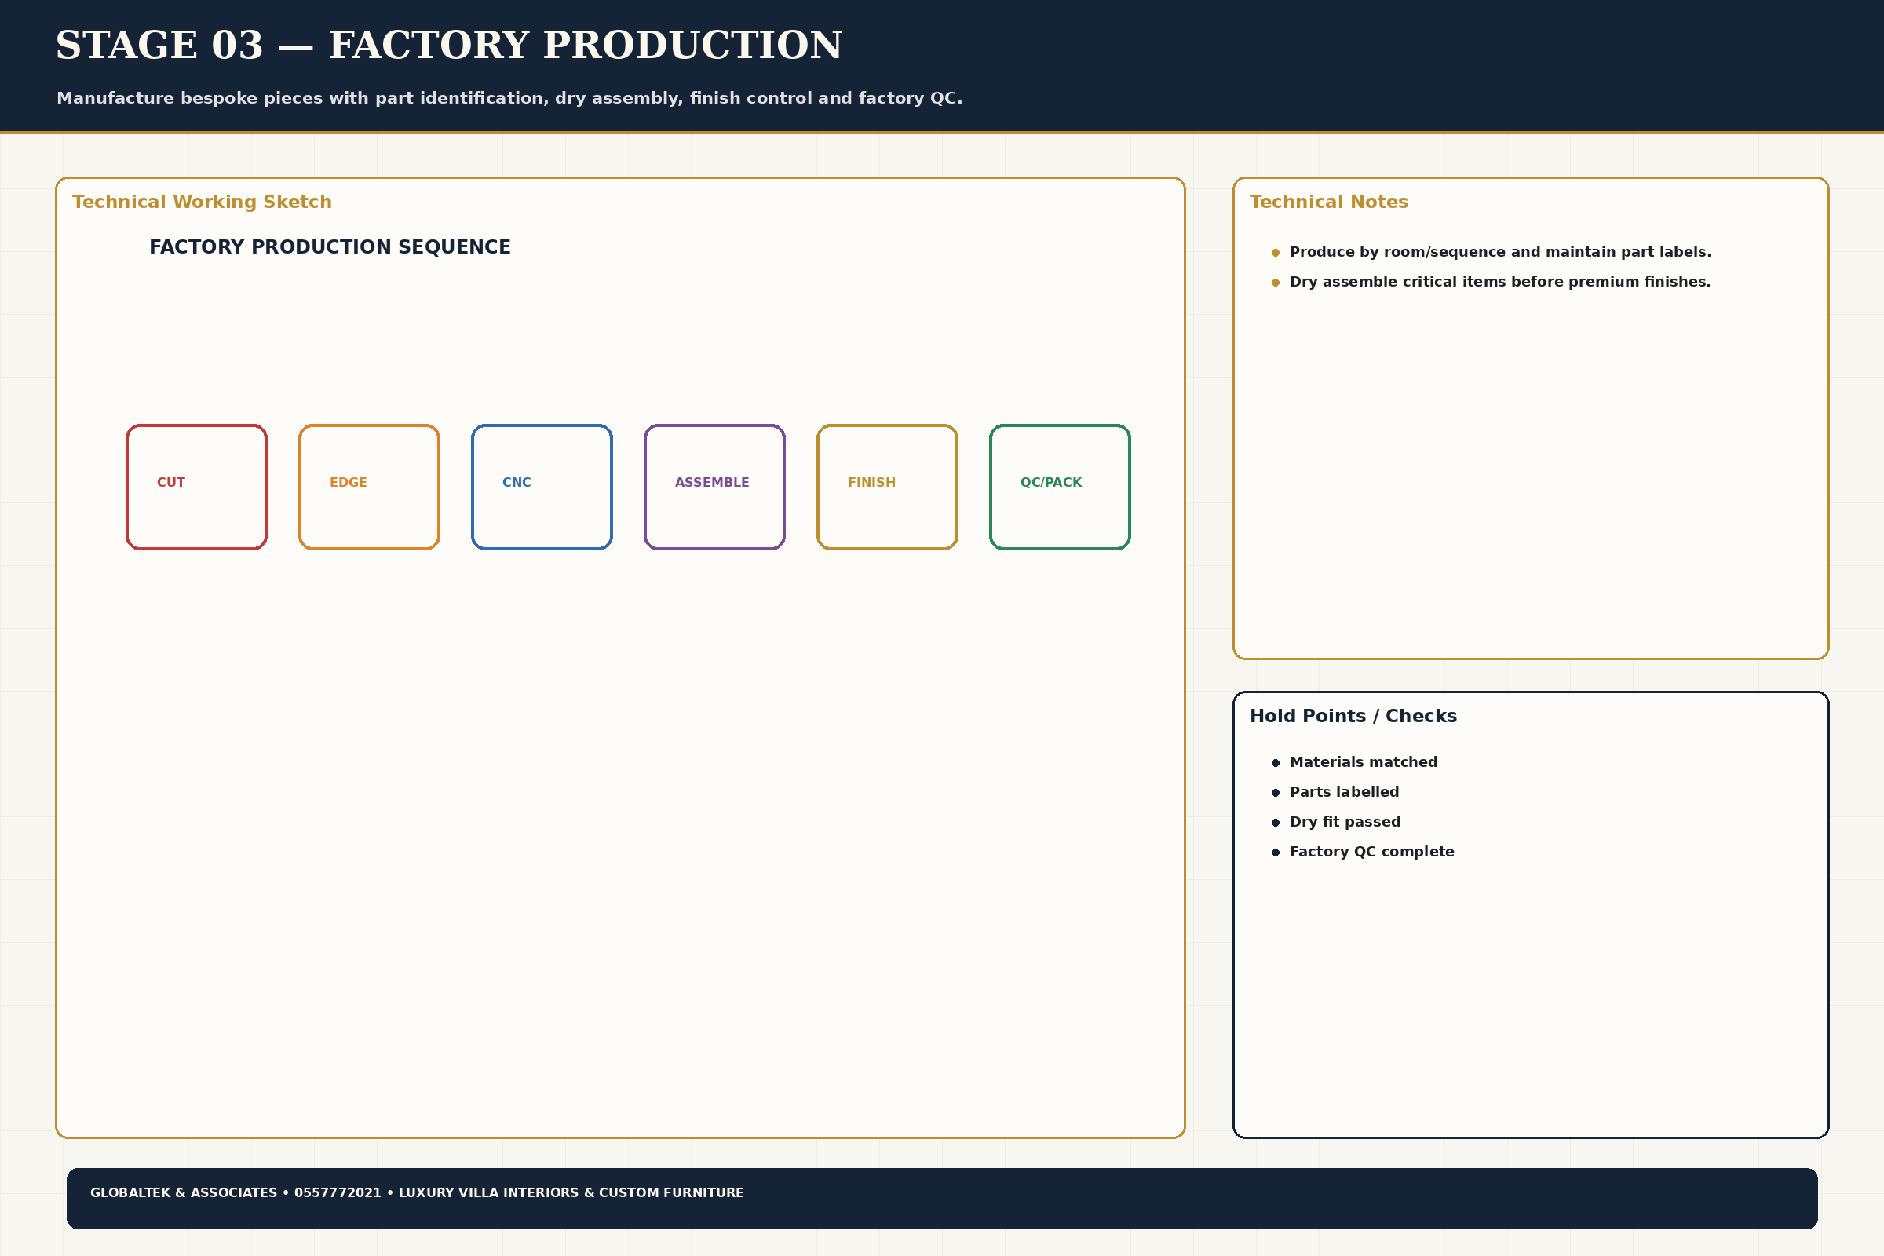Click the note 'Produce by room/sequence and maintain part labels.'

coord(1500,252)
